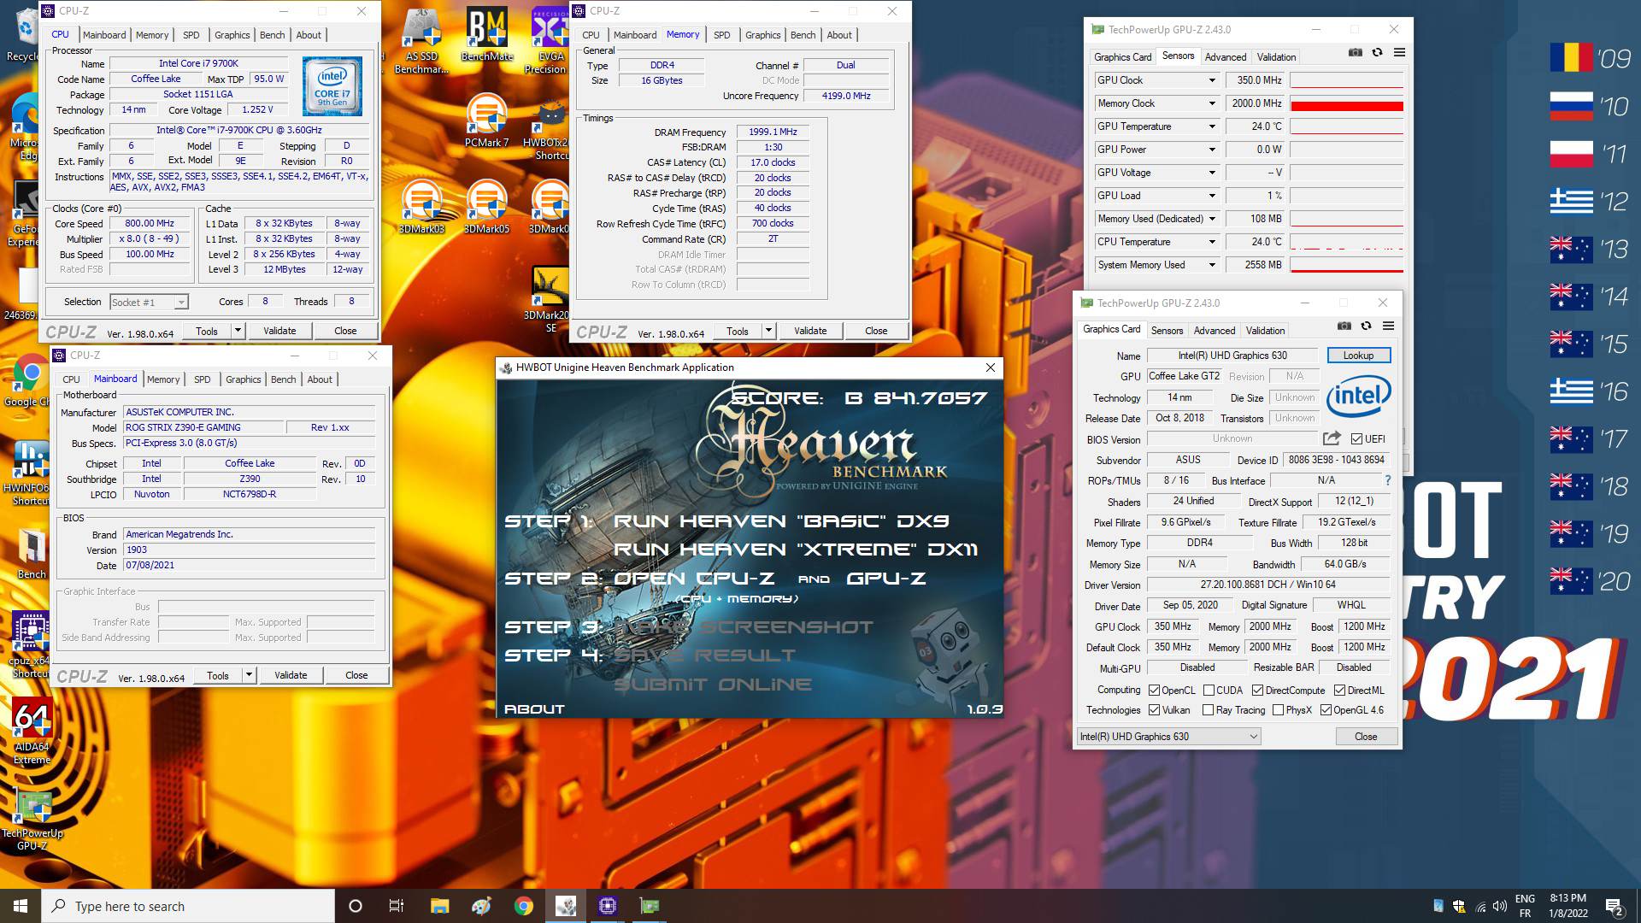1641x923 pixels.
Task: Click Close button in GPU-Z Graphics Card window
Action: click(x=1365, y=737)
